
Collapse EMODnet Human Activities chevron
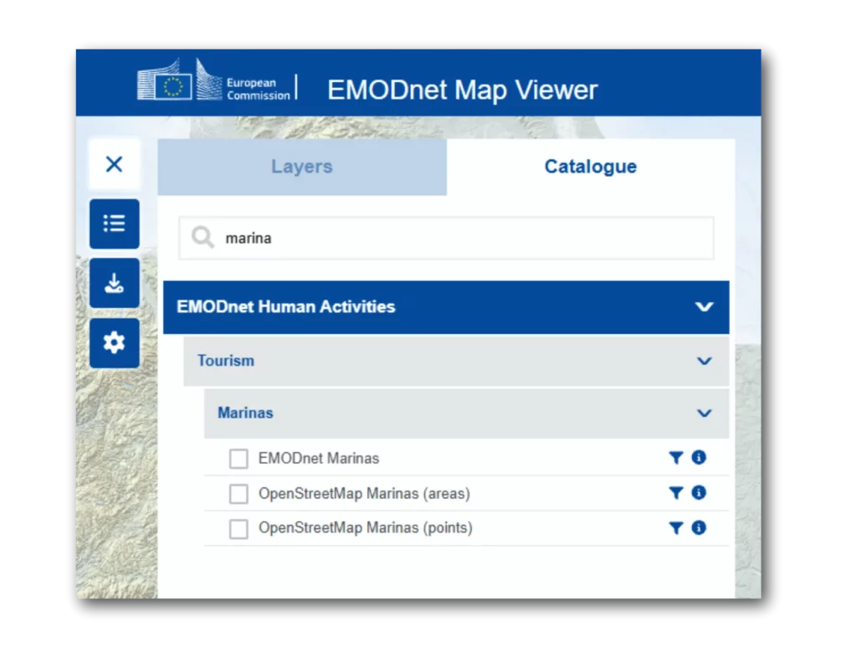tap(704, 306)
